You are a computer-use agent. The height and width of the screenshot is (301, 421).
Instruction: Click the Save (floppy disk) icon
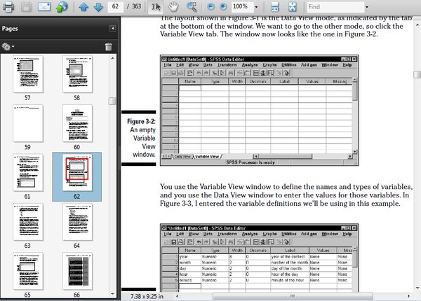coord(26,7)
